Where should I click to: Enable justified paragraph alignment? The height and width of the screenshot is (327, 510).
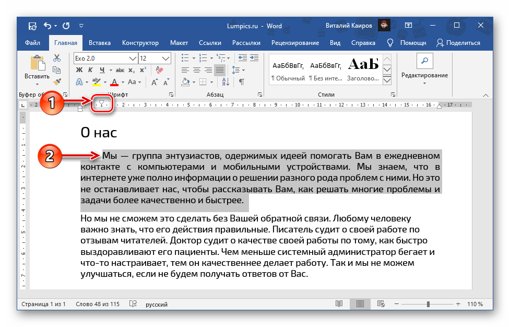click(220, 69)
